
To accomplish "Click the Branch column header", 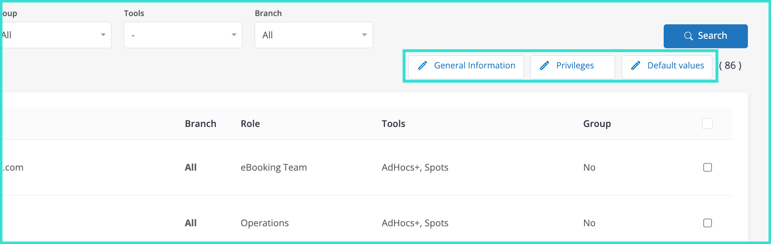I will tap(200, 124).
